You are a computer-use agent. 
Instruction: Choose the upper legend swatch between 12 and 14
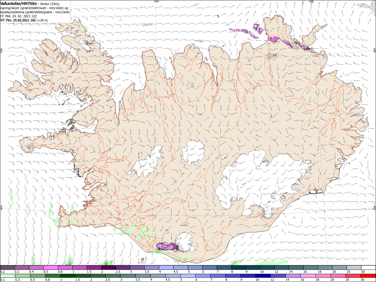(x=281, y=268)
